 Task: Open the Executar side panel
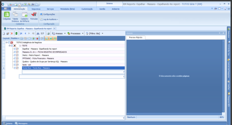(229, 33)
